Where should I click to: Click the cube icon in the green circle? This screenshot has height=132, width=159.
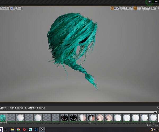[149, 2]
